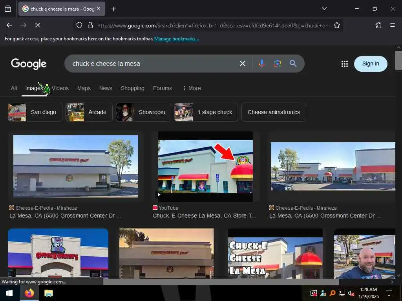Switch to the Maps tab
This screenshot has height=301, width=402.
[x=84, y=88]
